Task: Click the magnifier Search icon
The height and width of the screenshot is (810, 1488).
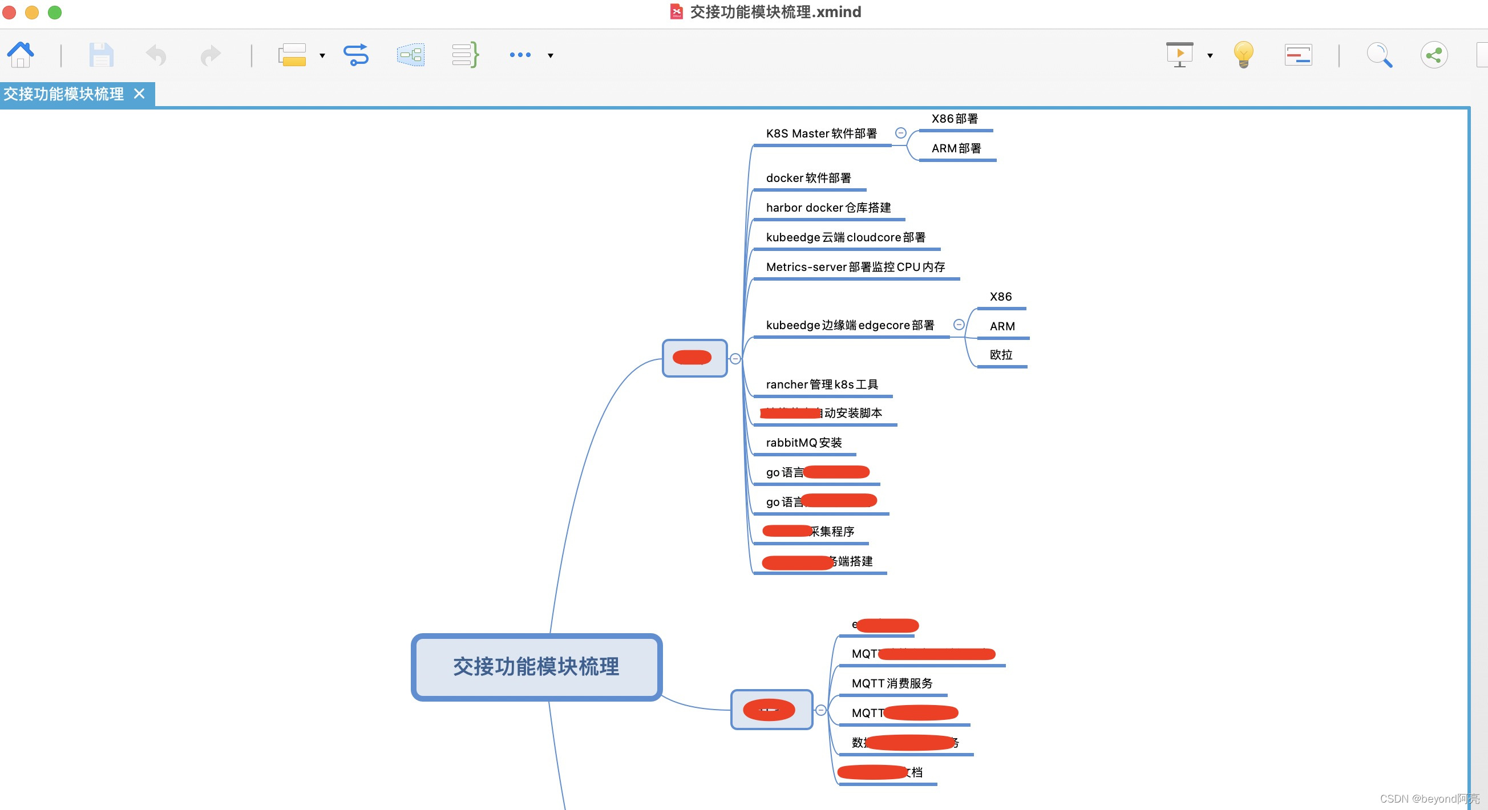Action: [1380, 55]
